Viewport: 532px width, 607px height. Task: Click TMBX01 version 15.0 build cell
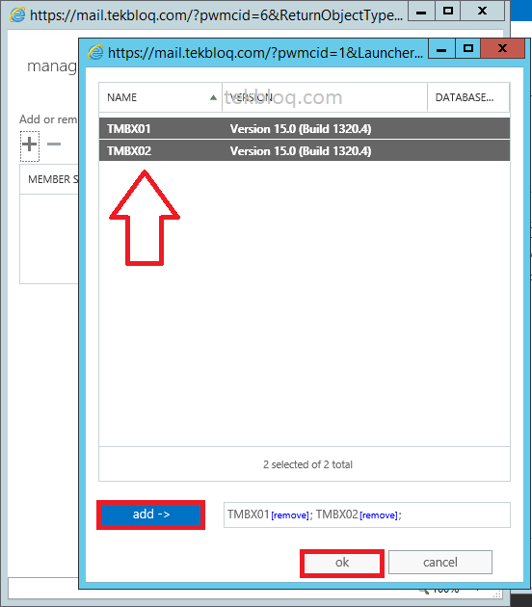pos(301,128)
